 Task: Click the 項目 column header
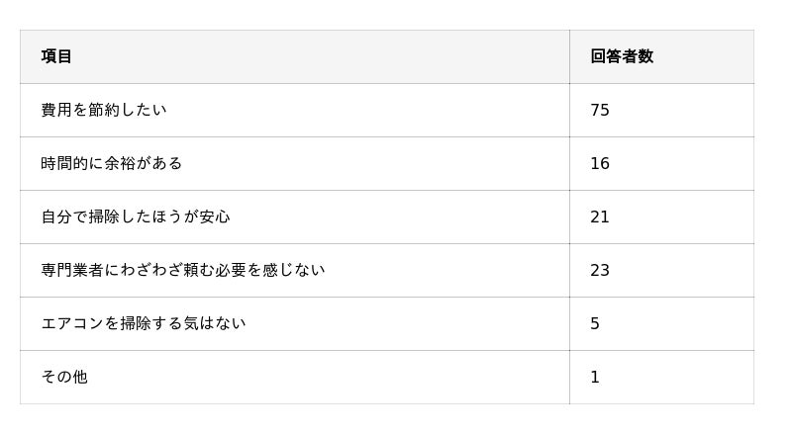(x=56, y=56)
